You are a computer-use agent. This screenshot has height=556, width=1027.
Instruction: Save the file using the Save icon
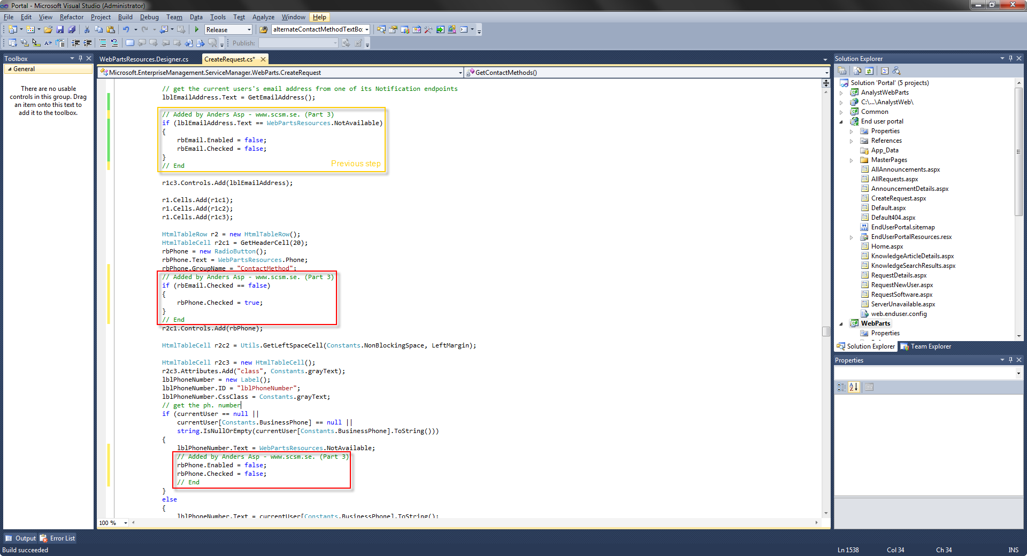coord(60,29)
